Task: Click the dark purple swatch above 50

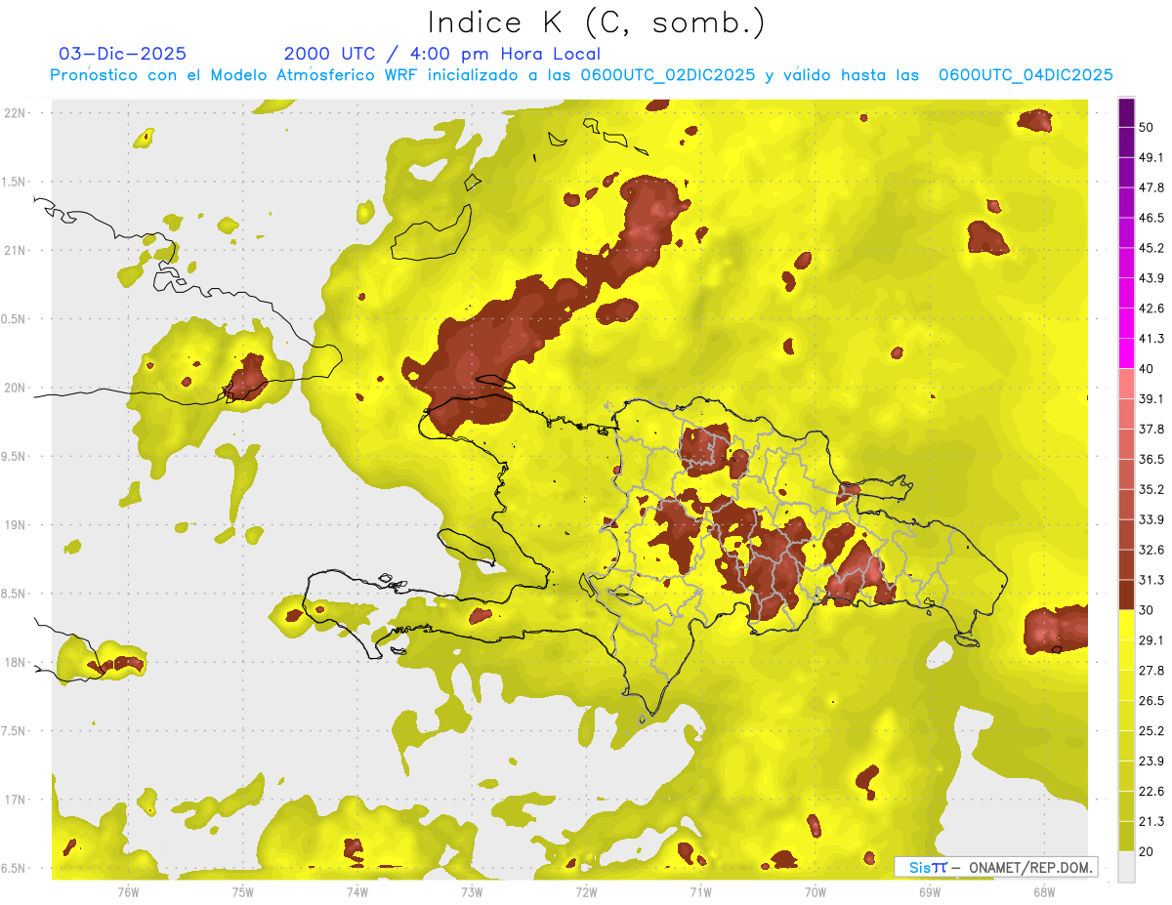Action: (x=1126, y=112)
